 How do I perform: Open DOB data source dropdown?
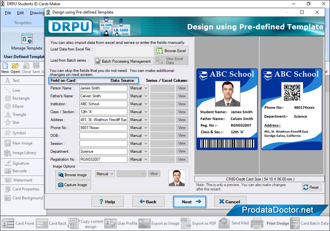click(x=139, y=136)
